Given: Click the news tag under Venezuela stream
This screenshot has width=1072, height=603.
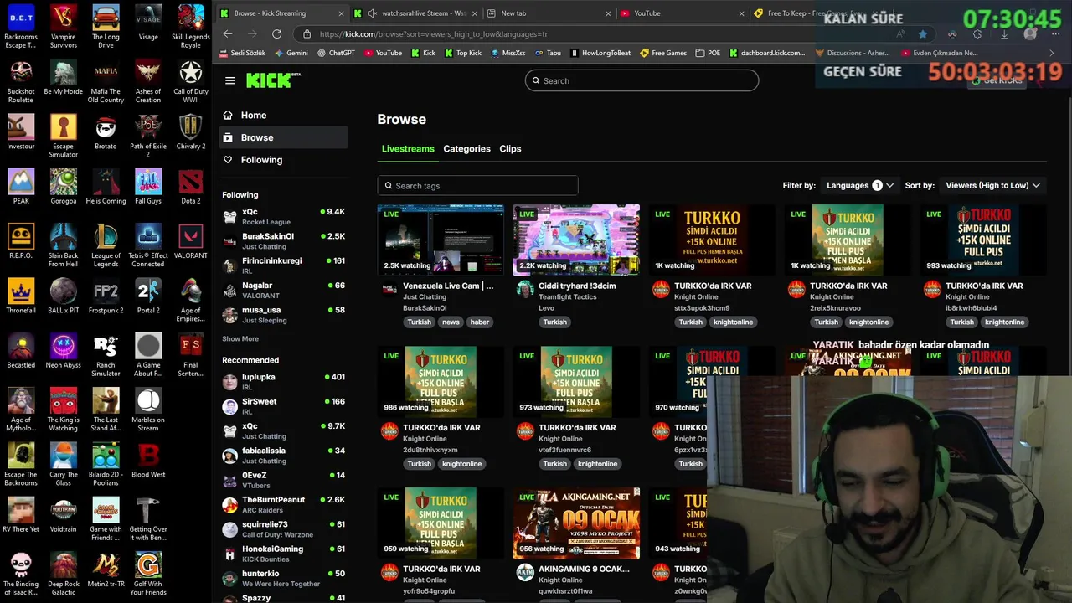Looking at the screenshot, I should coord(451,322).
